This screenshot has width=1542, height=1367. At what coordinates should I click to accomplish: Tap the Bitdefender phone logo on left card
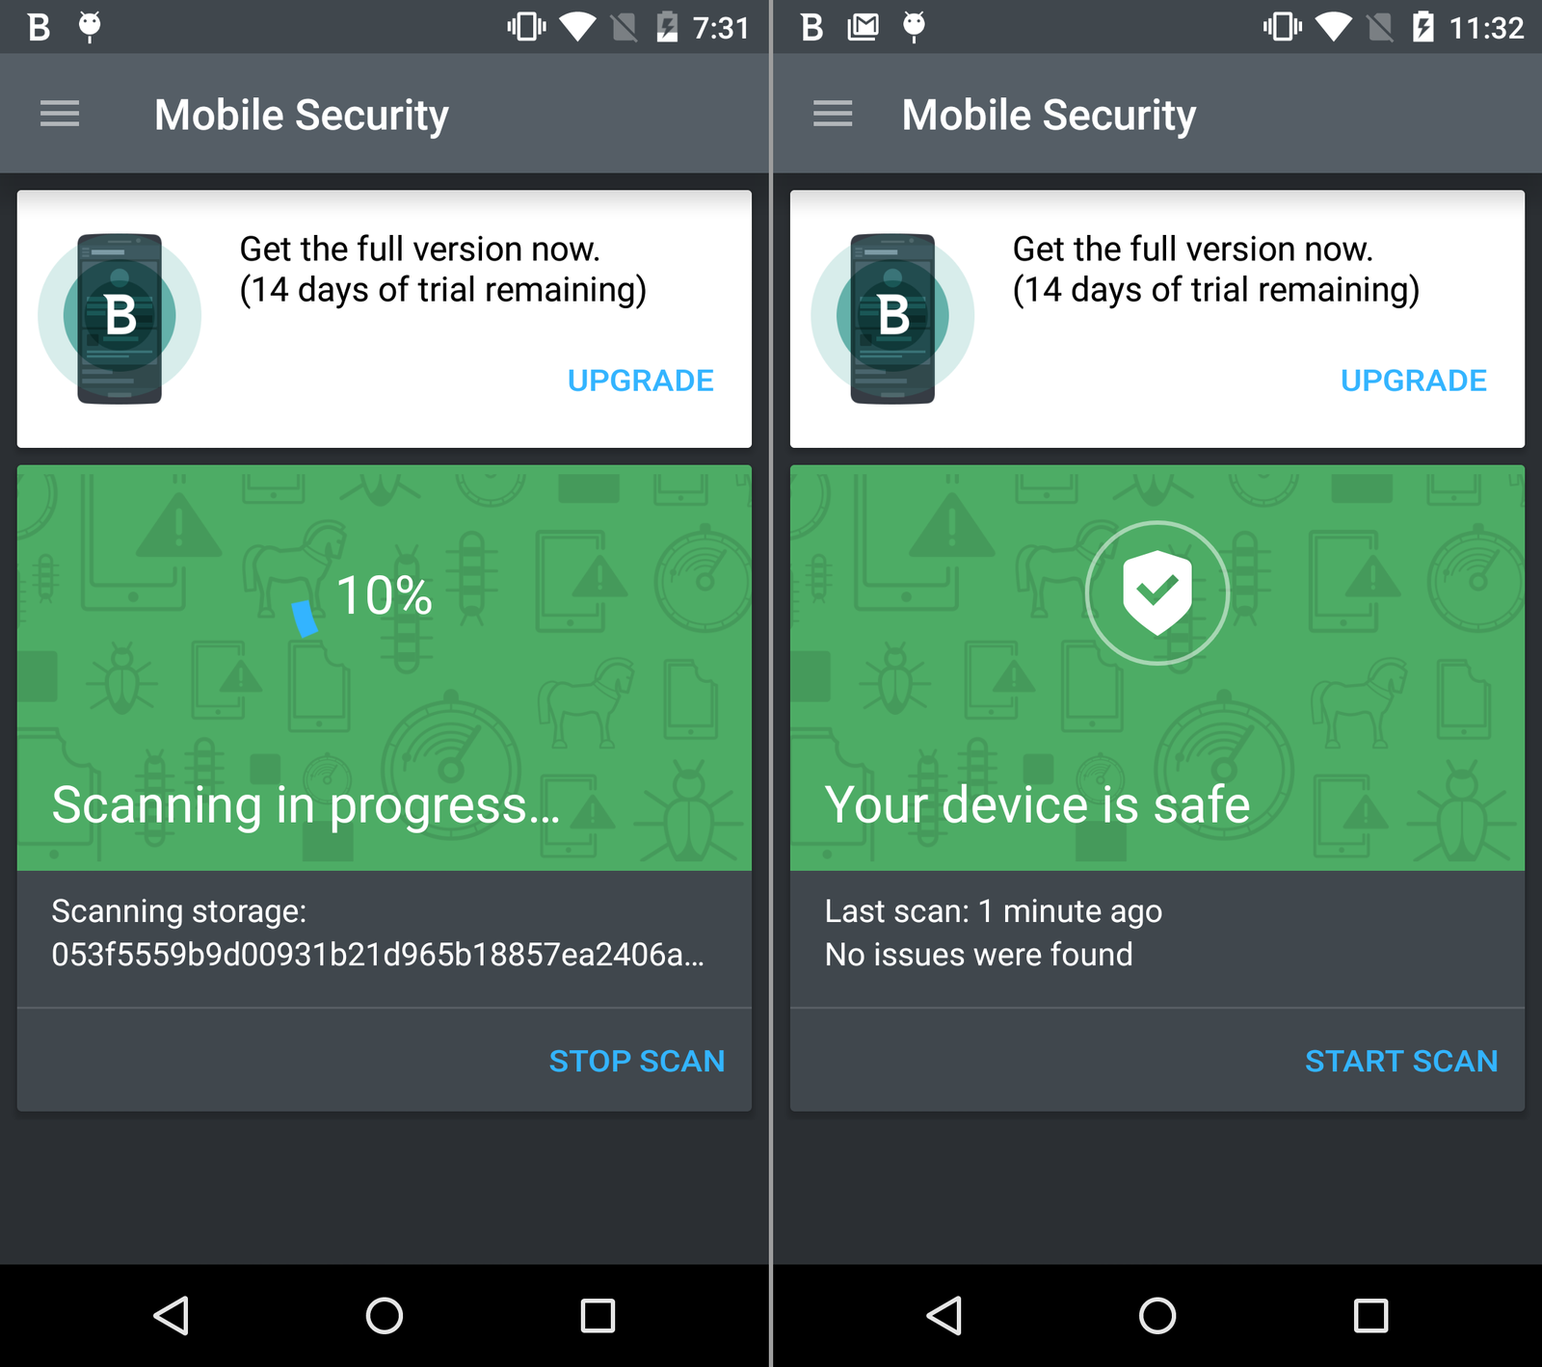click(x=120, y=317)
